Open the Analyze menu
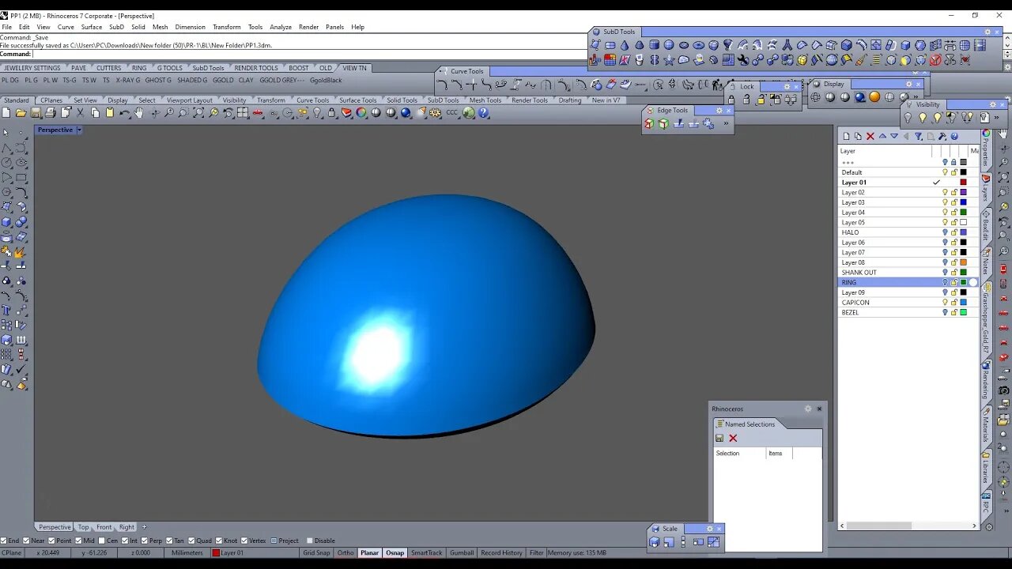The image size is (1012, 569). [x=281, y=27]
